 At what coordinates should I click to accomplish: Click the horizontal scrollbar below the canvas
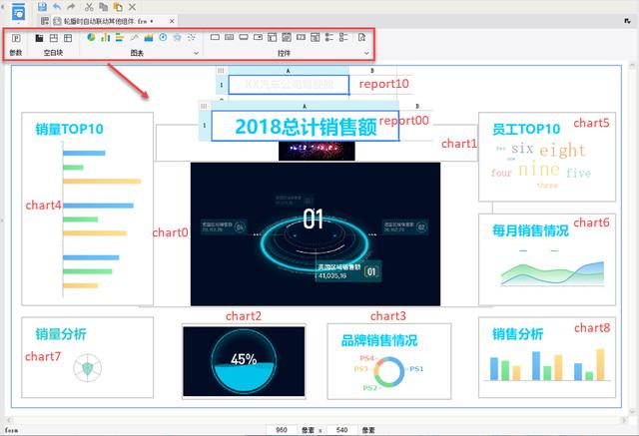[x=316, y=420]
